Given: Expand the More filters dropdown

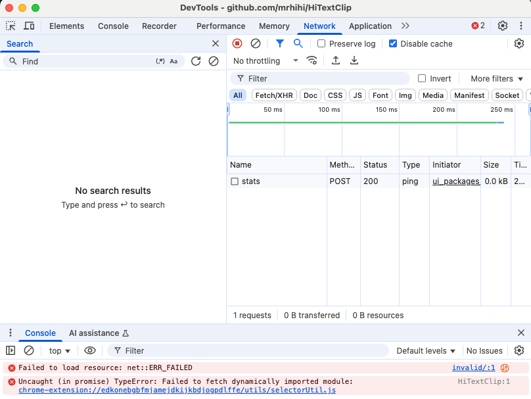Looking at the screenshot, I should pyautogui.click(x=496, y=79).
